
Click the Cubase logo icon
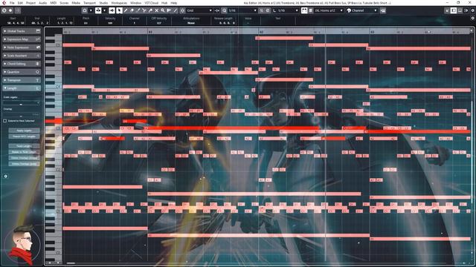coord(4,3)
